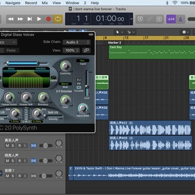The image size is (195, 195).
Task: Click the 真实人声 track volume slider
Action: 46,146
